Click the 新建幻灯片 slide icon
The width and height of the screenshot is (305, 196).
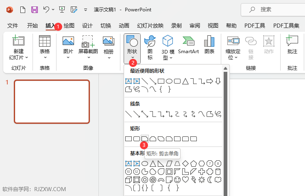[18, 40]
